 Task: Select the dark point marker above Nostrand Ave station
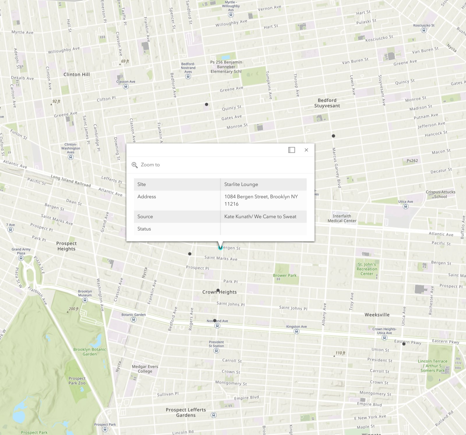(x=215, y=320)
